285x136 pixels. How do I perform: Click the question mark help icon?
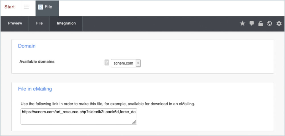click(107, 63)
